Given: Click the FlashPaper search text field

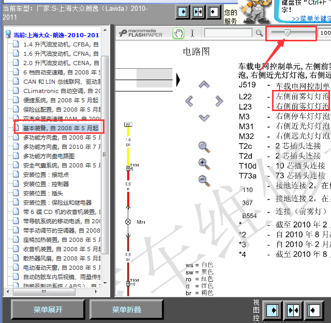Looking at the screenshot, I should [x=228, y=33].
